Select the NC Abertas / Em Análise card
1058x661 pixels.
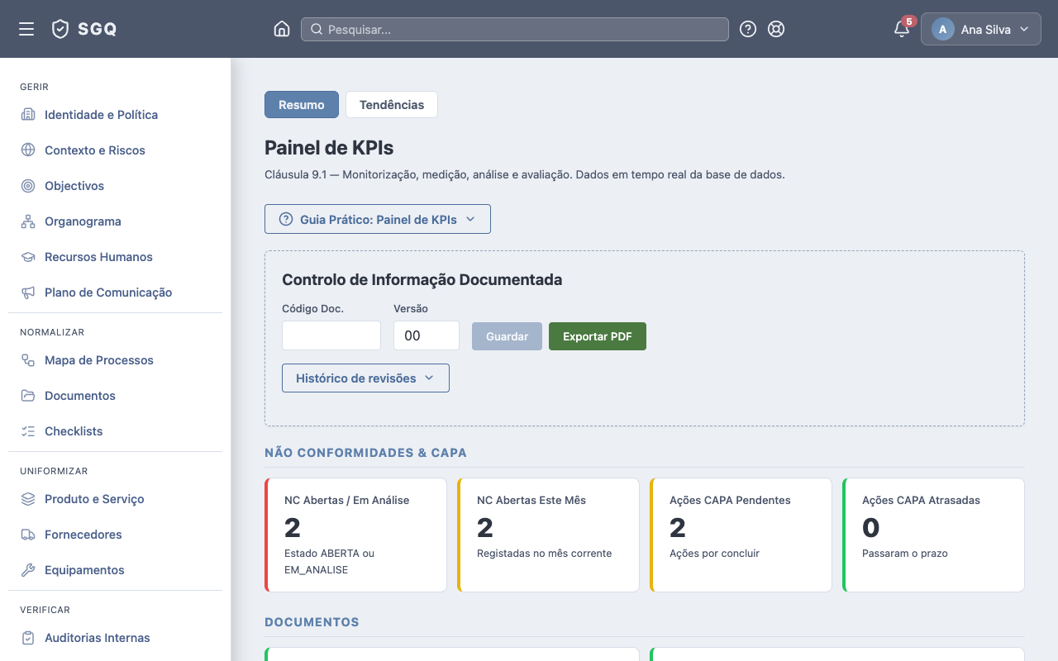point(355,535)
